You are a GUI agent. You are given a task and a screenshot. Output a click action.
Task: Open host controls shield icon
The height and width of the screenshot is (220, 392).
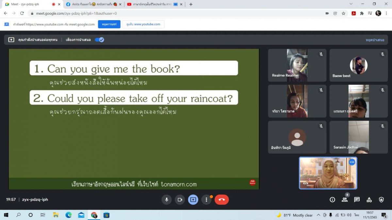pyautogui.click(x=381, y=199)
